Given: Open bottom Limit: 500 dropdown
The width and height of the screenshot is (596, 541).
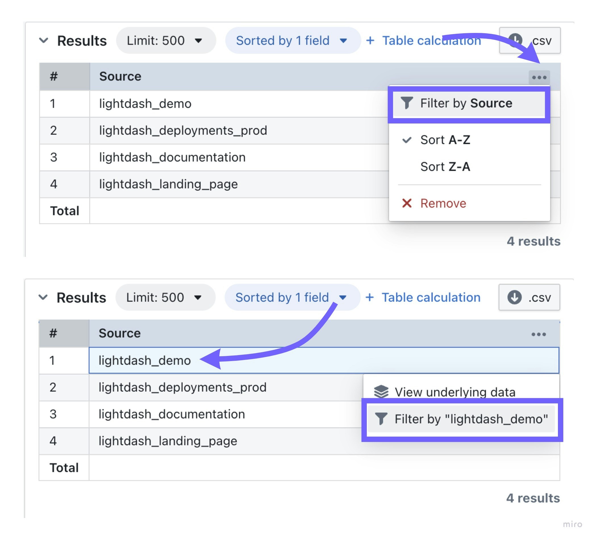Looking at the screenshot, I should (x=165, y=297).
